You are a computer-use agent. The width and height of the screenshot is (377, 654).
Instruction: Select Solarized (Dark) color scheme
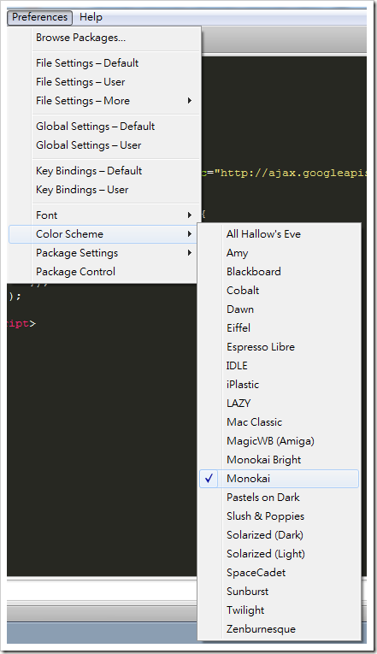(279, 535)
